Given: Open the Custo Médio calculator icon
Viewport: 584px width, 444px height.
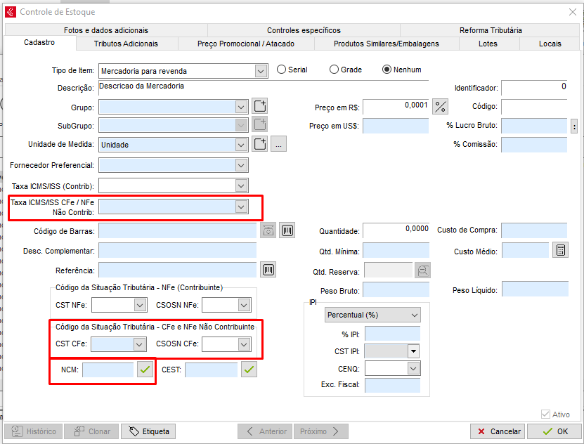Looking at the screenshot, I should [x=560, y=251].
